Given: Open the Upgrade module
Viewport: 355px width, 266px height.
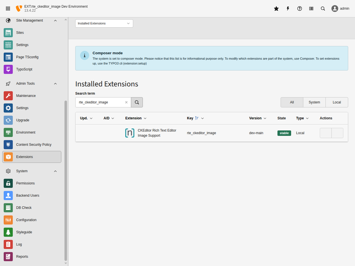Looking at the screenshot, I should tap(22, 120).
